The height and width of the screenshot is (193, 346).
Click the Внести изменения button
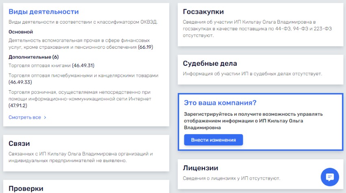(x=213, y=140)
